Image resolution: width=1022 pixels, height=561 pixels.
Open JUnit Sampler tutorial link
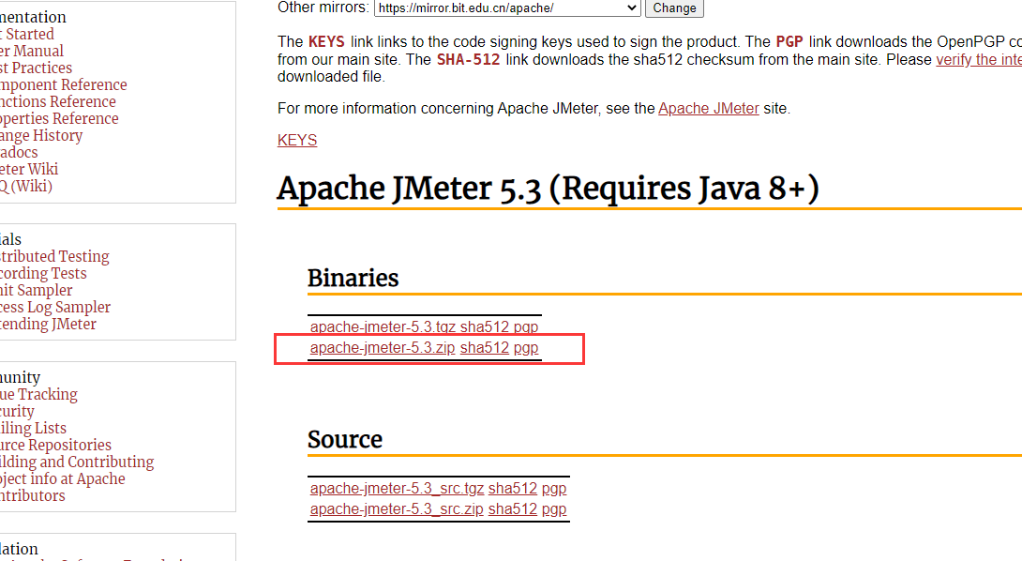tap(36, 290)
